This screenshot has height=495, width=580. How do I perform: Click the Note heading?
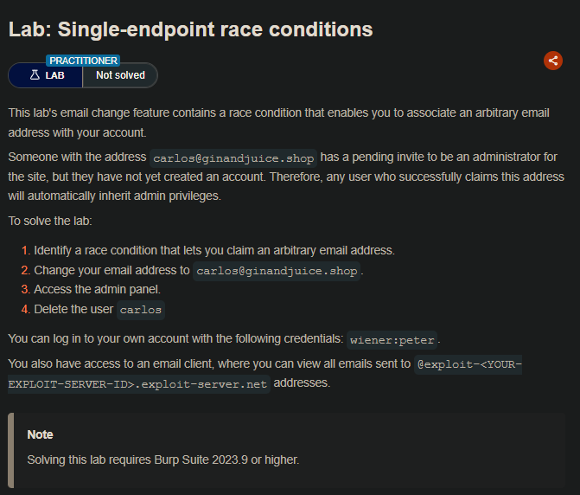(x=40, y=434)
